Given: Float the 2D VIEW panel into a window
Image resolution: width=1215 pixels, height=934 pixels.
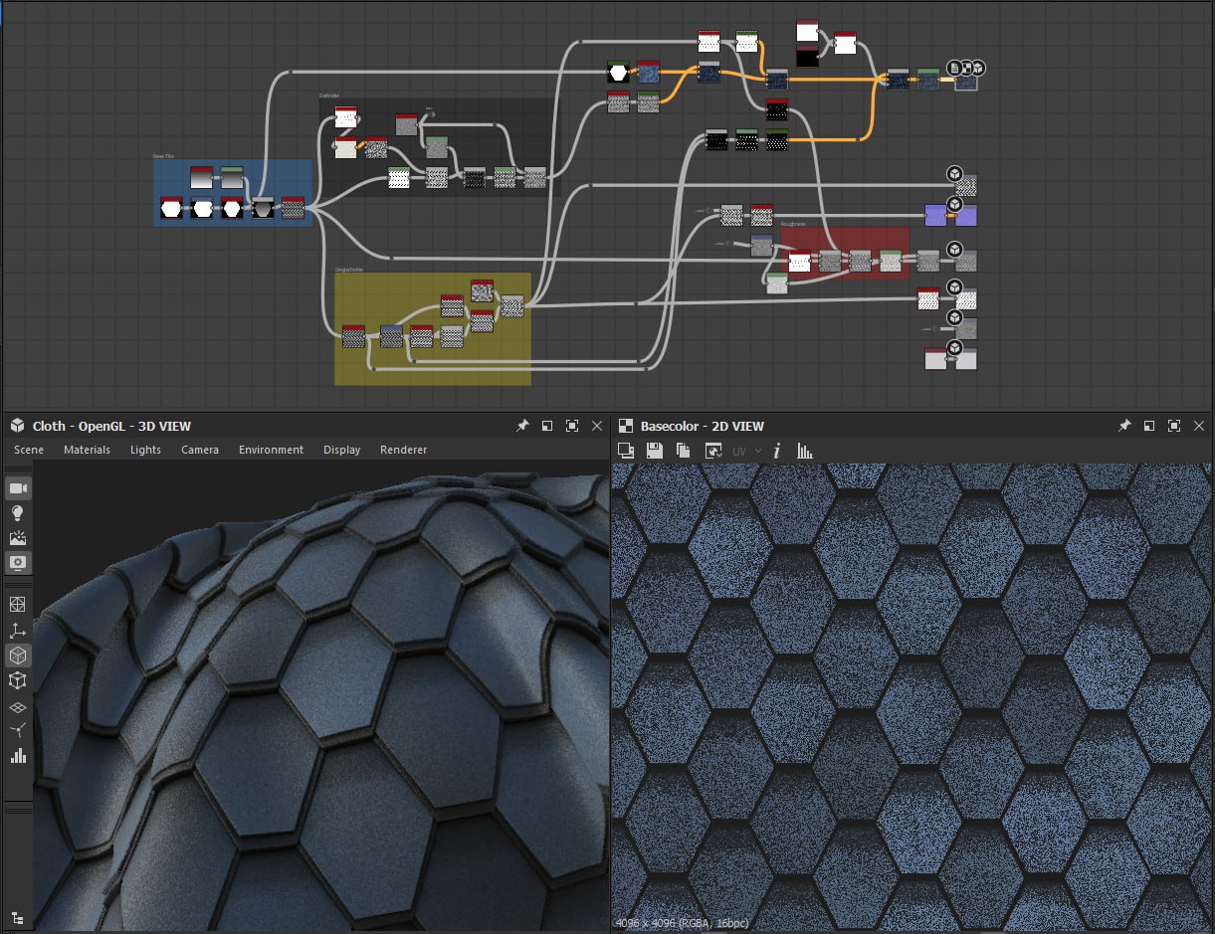Looking at the screenshot, I should 1149,426.
